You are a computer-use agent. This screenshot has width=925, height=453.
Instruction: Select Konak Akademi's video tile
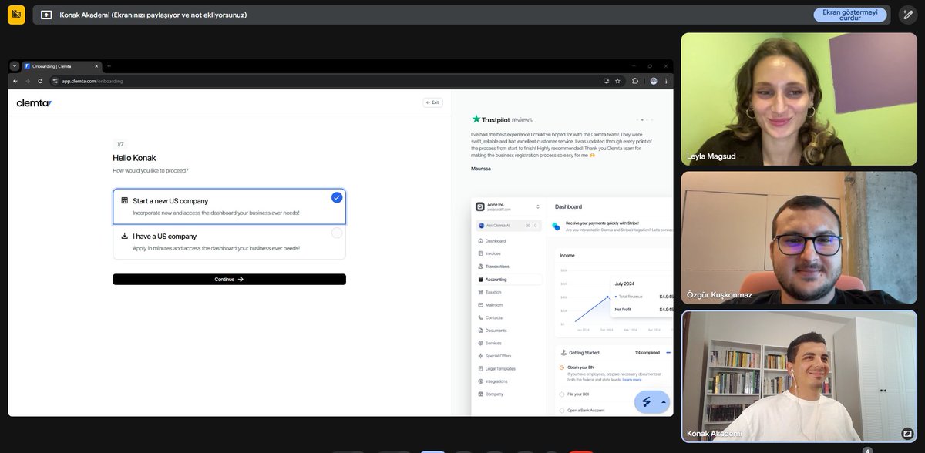click(799, 377)
